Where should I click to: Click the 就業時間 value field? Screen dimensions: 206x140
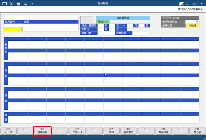pos(140,33)
